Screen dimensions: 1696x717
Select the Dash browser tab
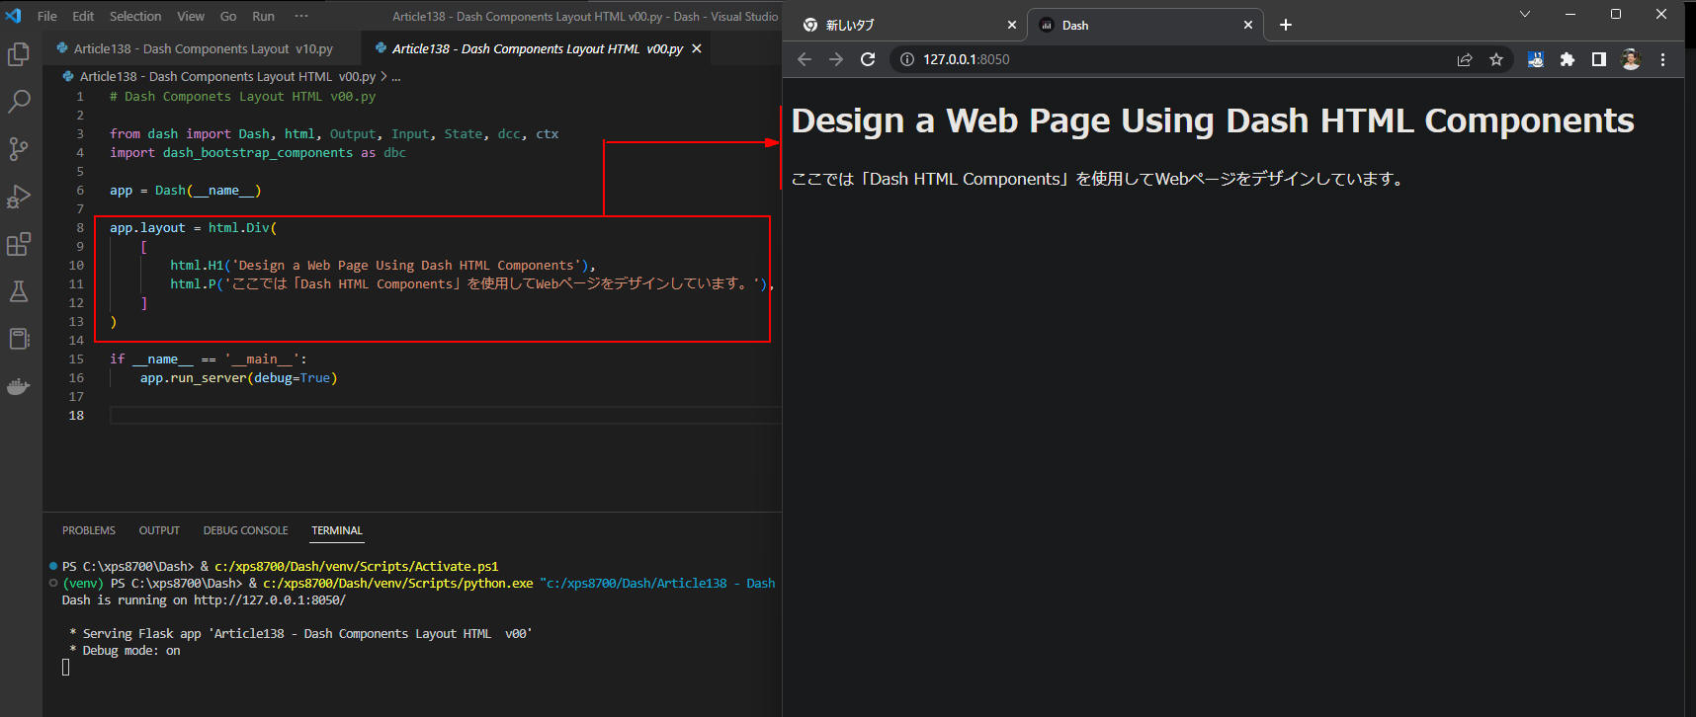(1145, 25)
